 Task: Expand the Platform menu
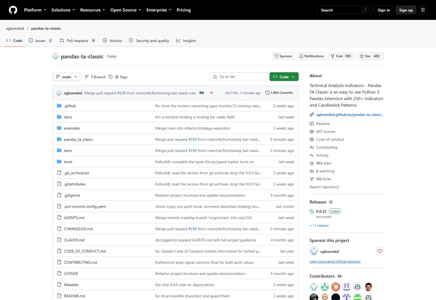tap(35, 10)
